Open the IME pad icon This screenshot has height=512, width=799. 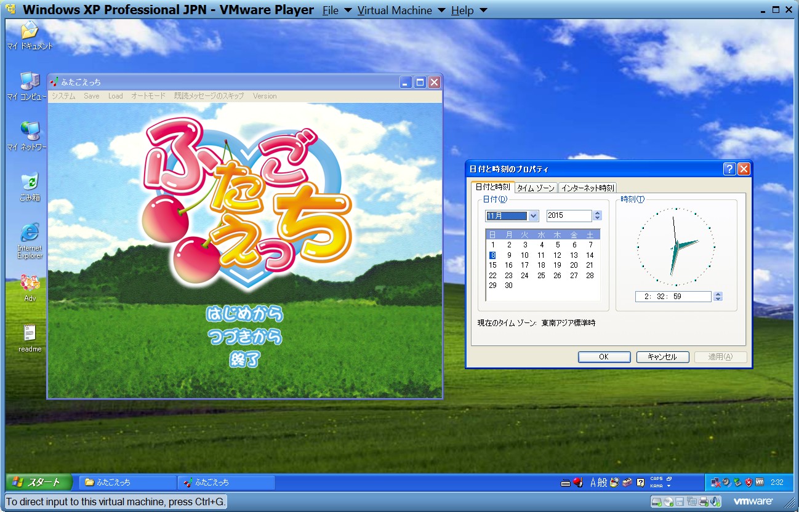tap(614, 482)
